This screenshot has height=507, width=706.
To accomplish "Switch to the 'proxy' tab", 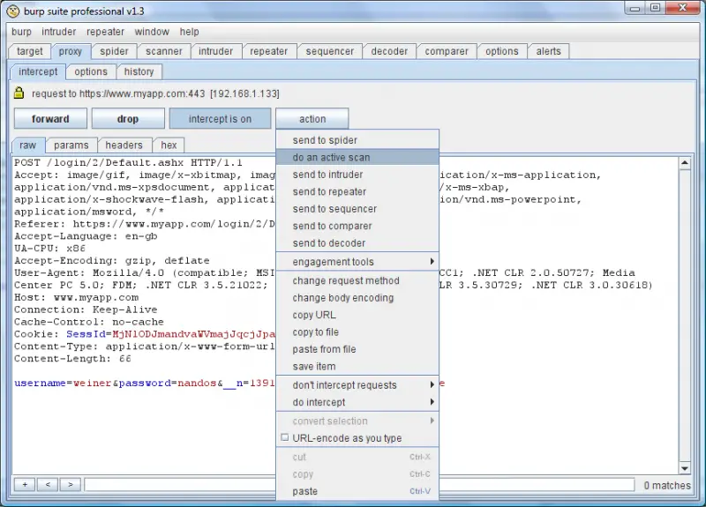I will click(x=71, y=51).
